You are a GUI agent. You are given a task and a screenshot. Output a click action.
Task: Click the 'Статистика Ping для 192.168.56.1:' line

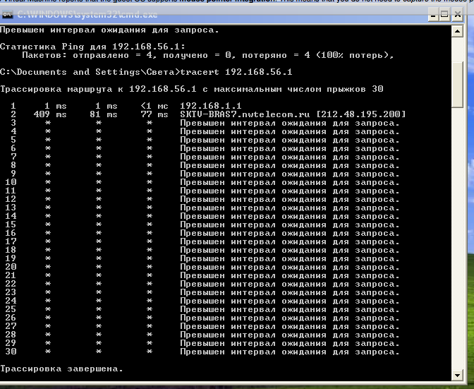[x=92, y=47]
